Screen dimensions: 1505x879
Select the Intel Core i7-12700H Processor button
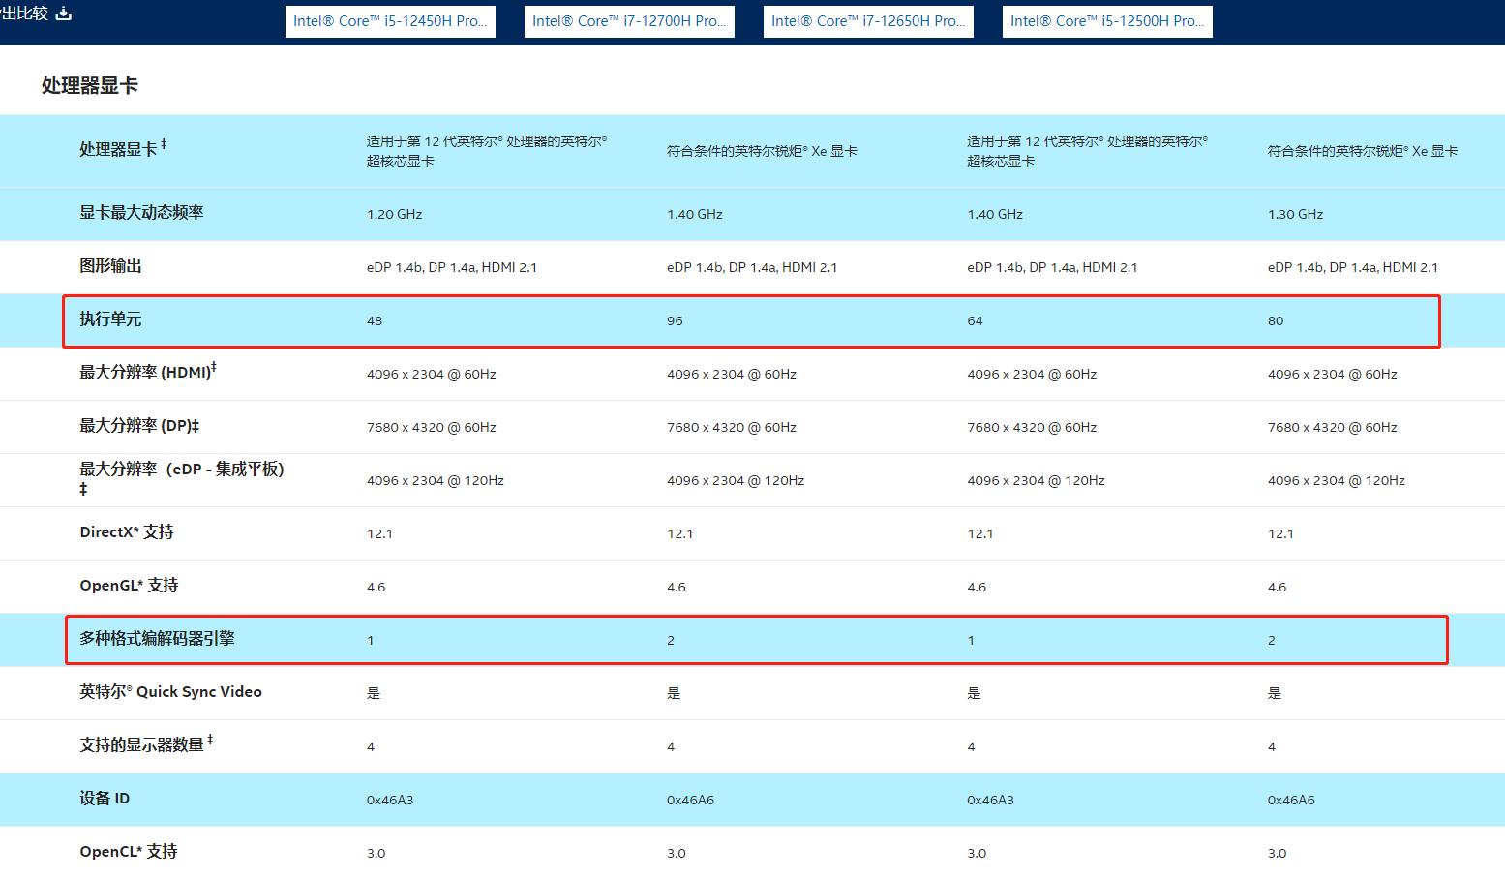[x=629, y=20]
